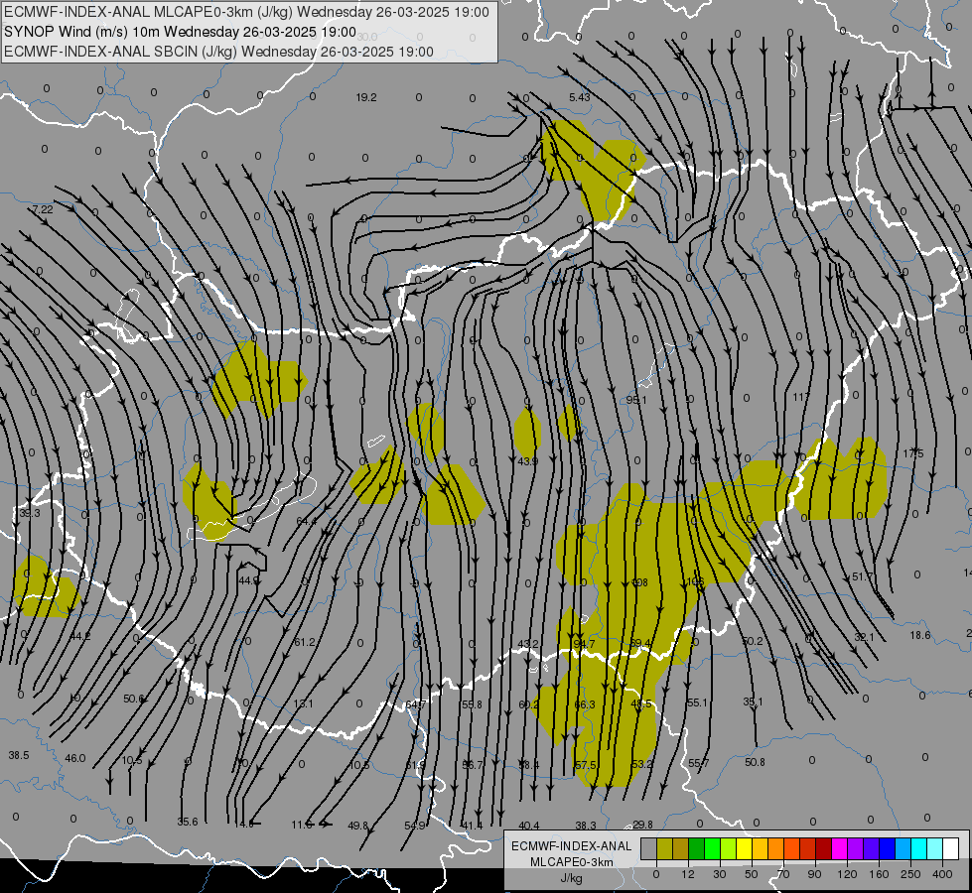Click the legend scale label 250
Viewport: 972px width, 893px height.
click(x=910, y=874)
